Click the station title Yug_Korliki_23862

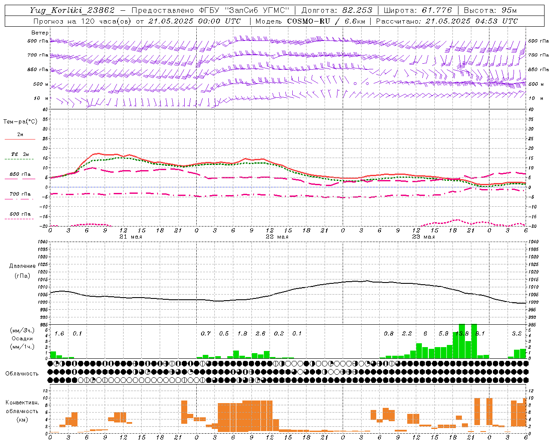point(72,10)
